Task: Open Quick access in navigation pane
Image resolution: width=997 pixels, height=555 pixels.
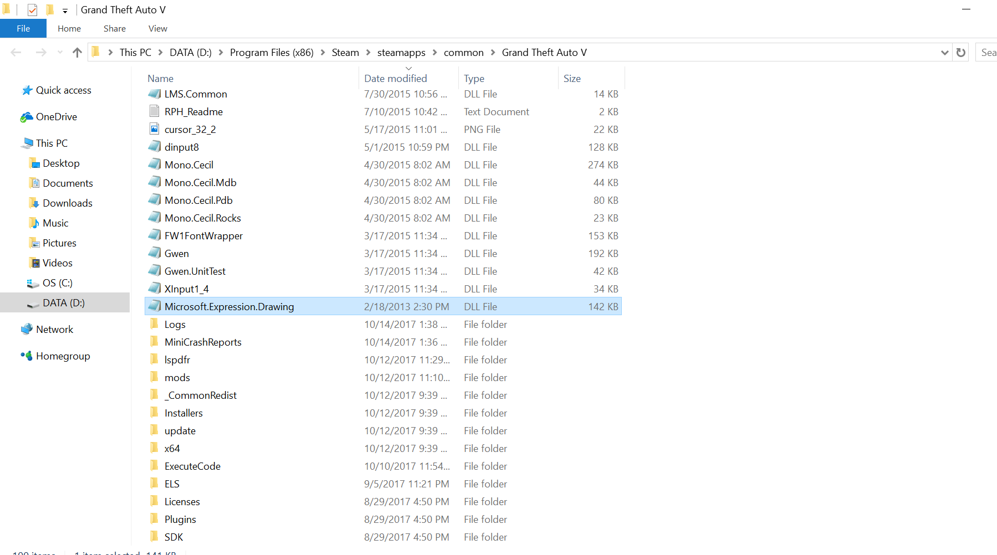Action: (x=63, y=90)
